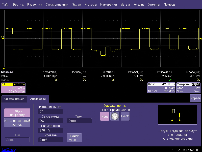Viewport: 202px width, 152px height.
Task: Open the C1 channel descriptor box
Action: point(13,88)
